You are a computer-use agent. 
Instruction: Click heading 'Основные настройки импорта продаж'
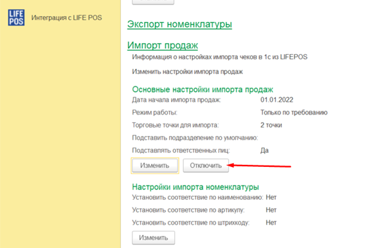tap(203, 90)
